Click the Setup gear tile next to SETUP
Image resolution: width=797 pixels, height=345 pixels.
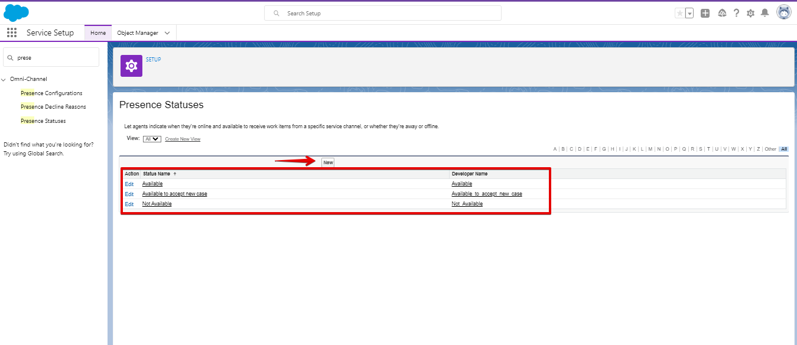click(131, 65)
